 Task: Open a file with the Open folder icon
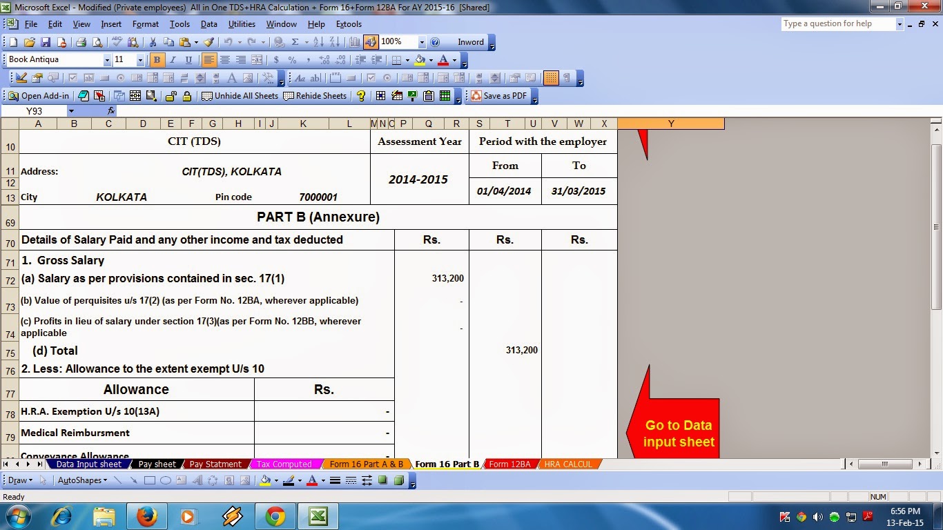[x=29, y=42]
